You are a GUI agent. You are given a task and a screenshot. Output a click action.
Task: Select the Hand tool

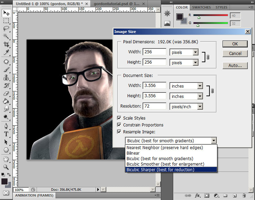coord(6,159)
